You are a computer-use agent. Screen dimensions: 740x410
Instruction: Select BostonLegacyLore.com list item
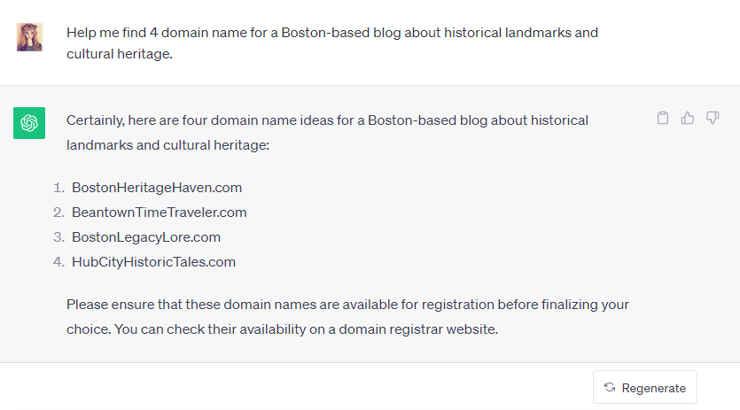(146, 236)
